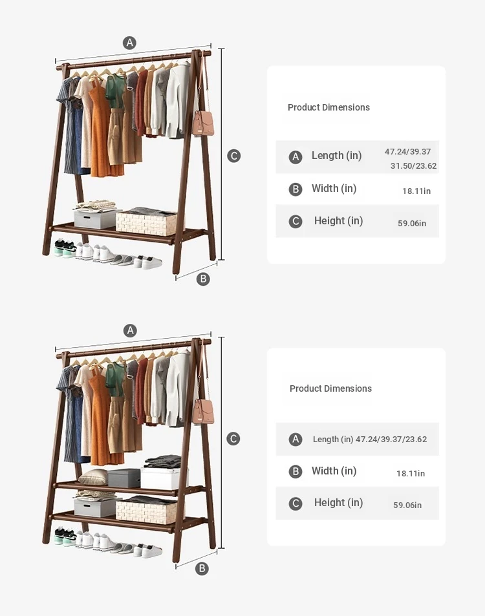Click the A badge in the first dimensions table

296,157
